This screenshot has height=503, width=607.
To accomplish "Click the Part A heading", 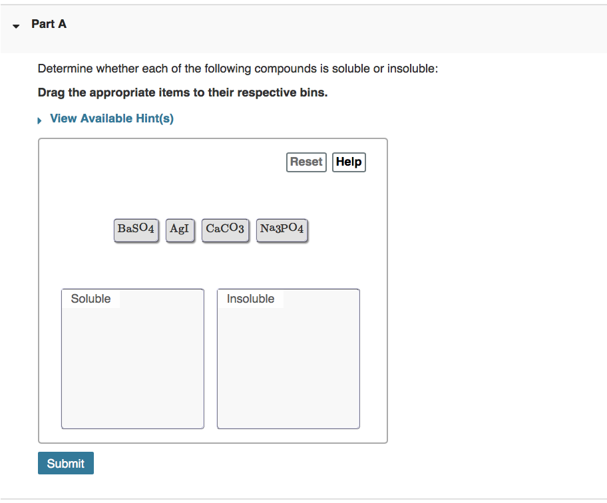I will (49, 23).
